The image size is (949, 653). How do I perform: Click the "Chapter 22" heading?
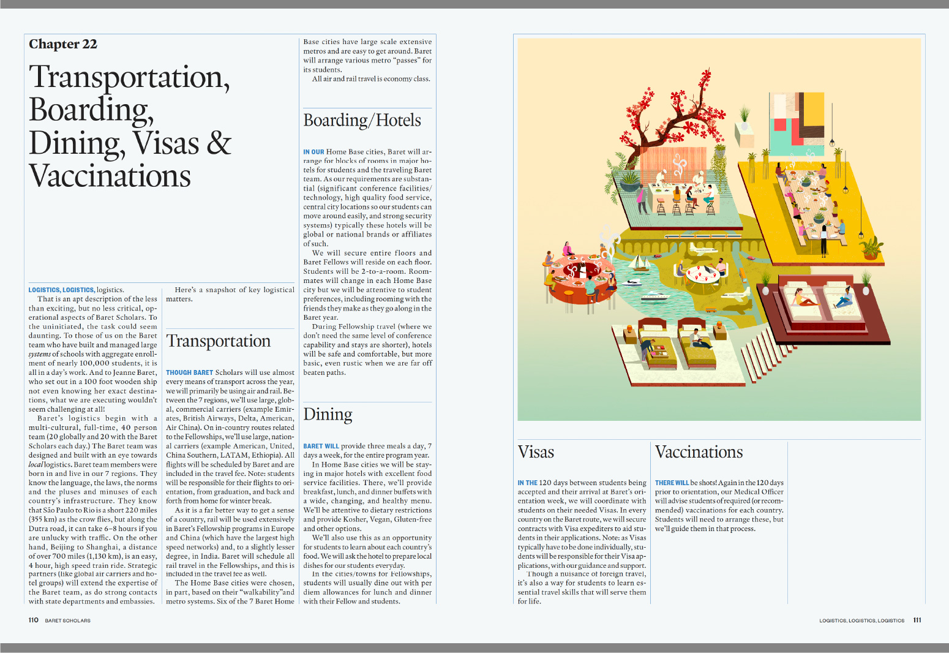(63, 44)
